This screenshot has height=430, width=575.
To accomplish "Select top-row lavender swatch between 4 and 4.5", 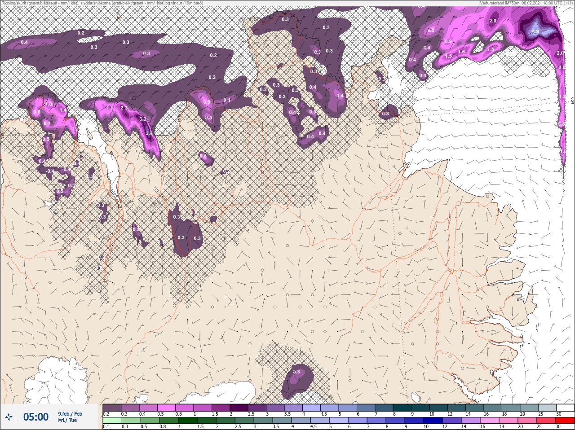I will [312, 408].
